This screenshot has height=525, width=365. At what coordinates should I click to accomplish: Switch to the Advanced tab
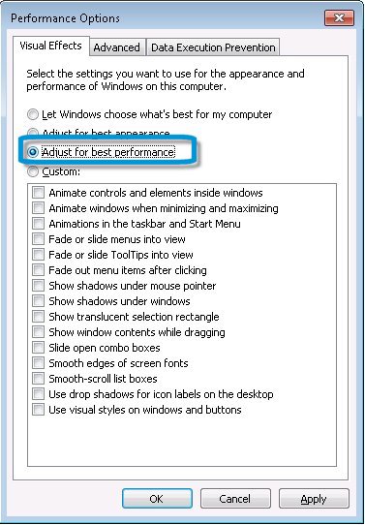point(117,47)
